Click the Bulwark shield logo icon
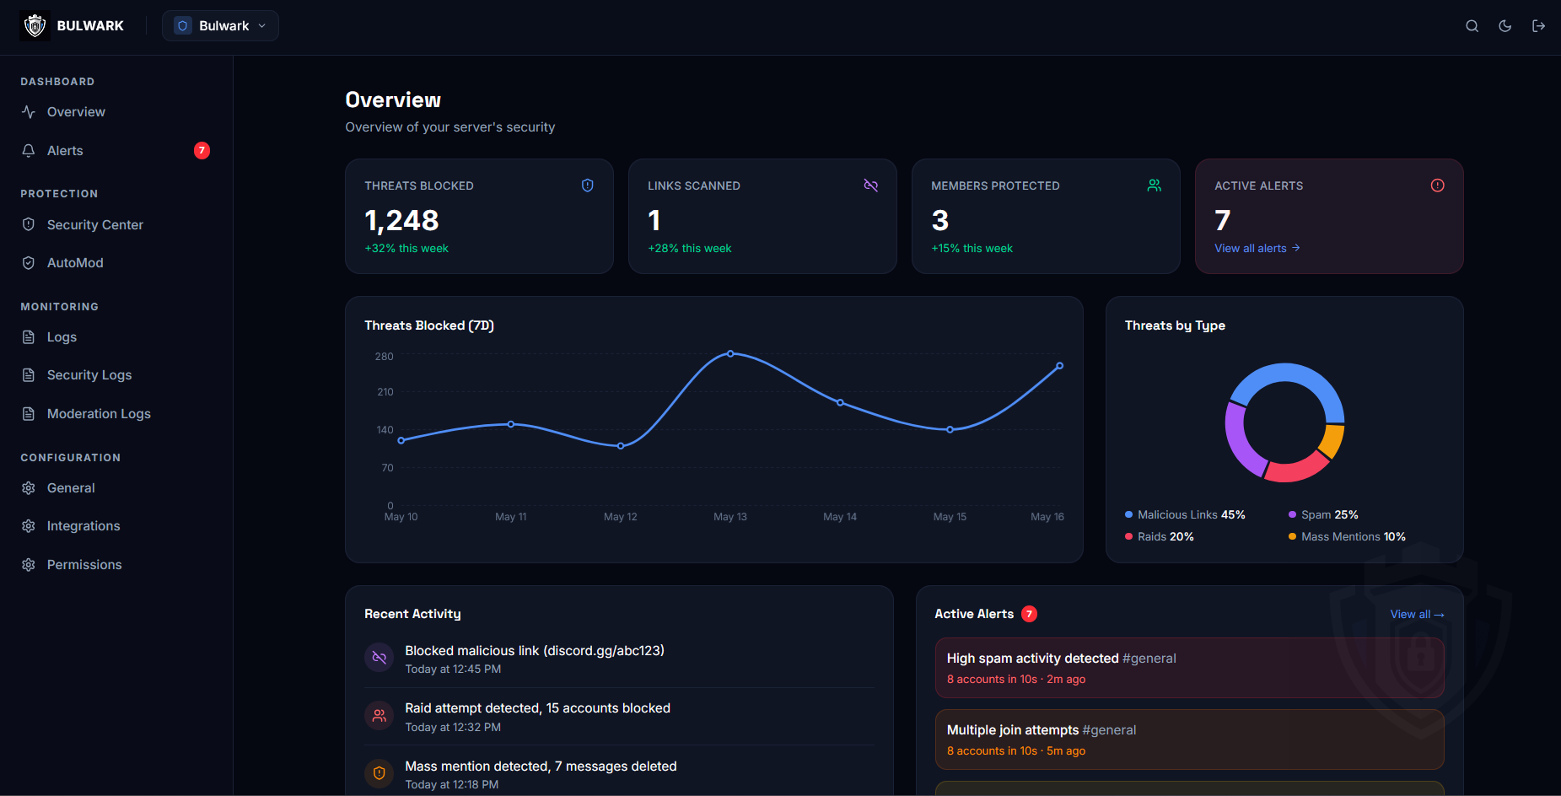The width and height of the screenshot is (1561, 796). [35, 26]
